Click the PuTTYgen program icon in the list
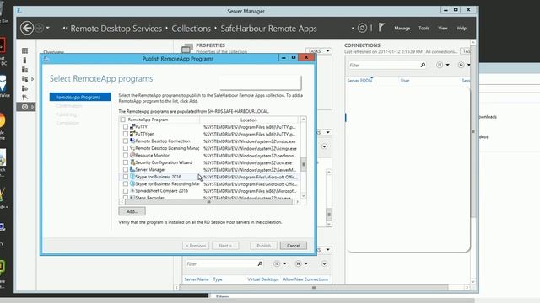The image size is (540, 303). [x=132, y=134]
